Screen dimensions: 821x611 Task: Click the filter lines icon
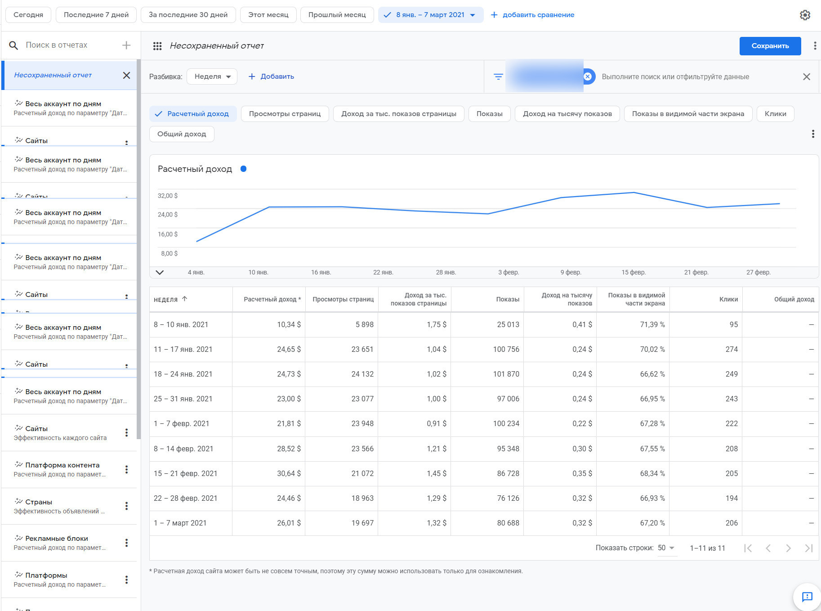[x=498, y=77]
